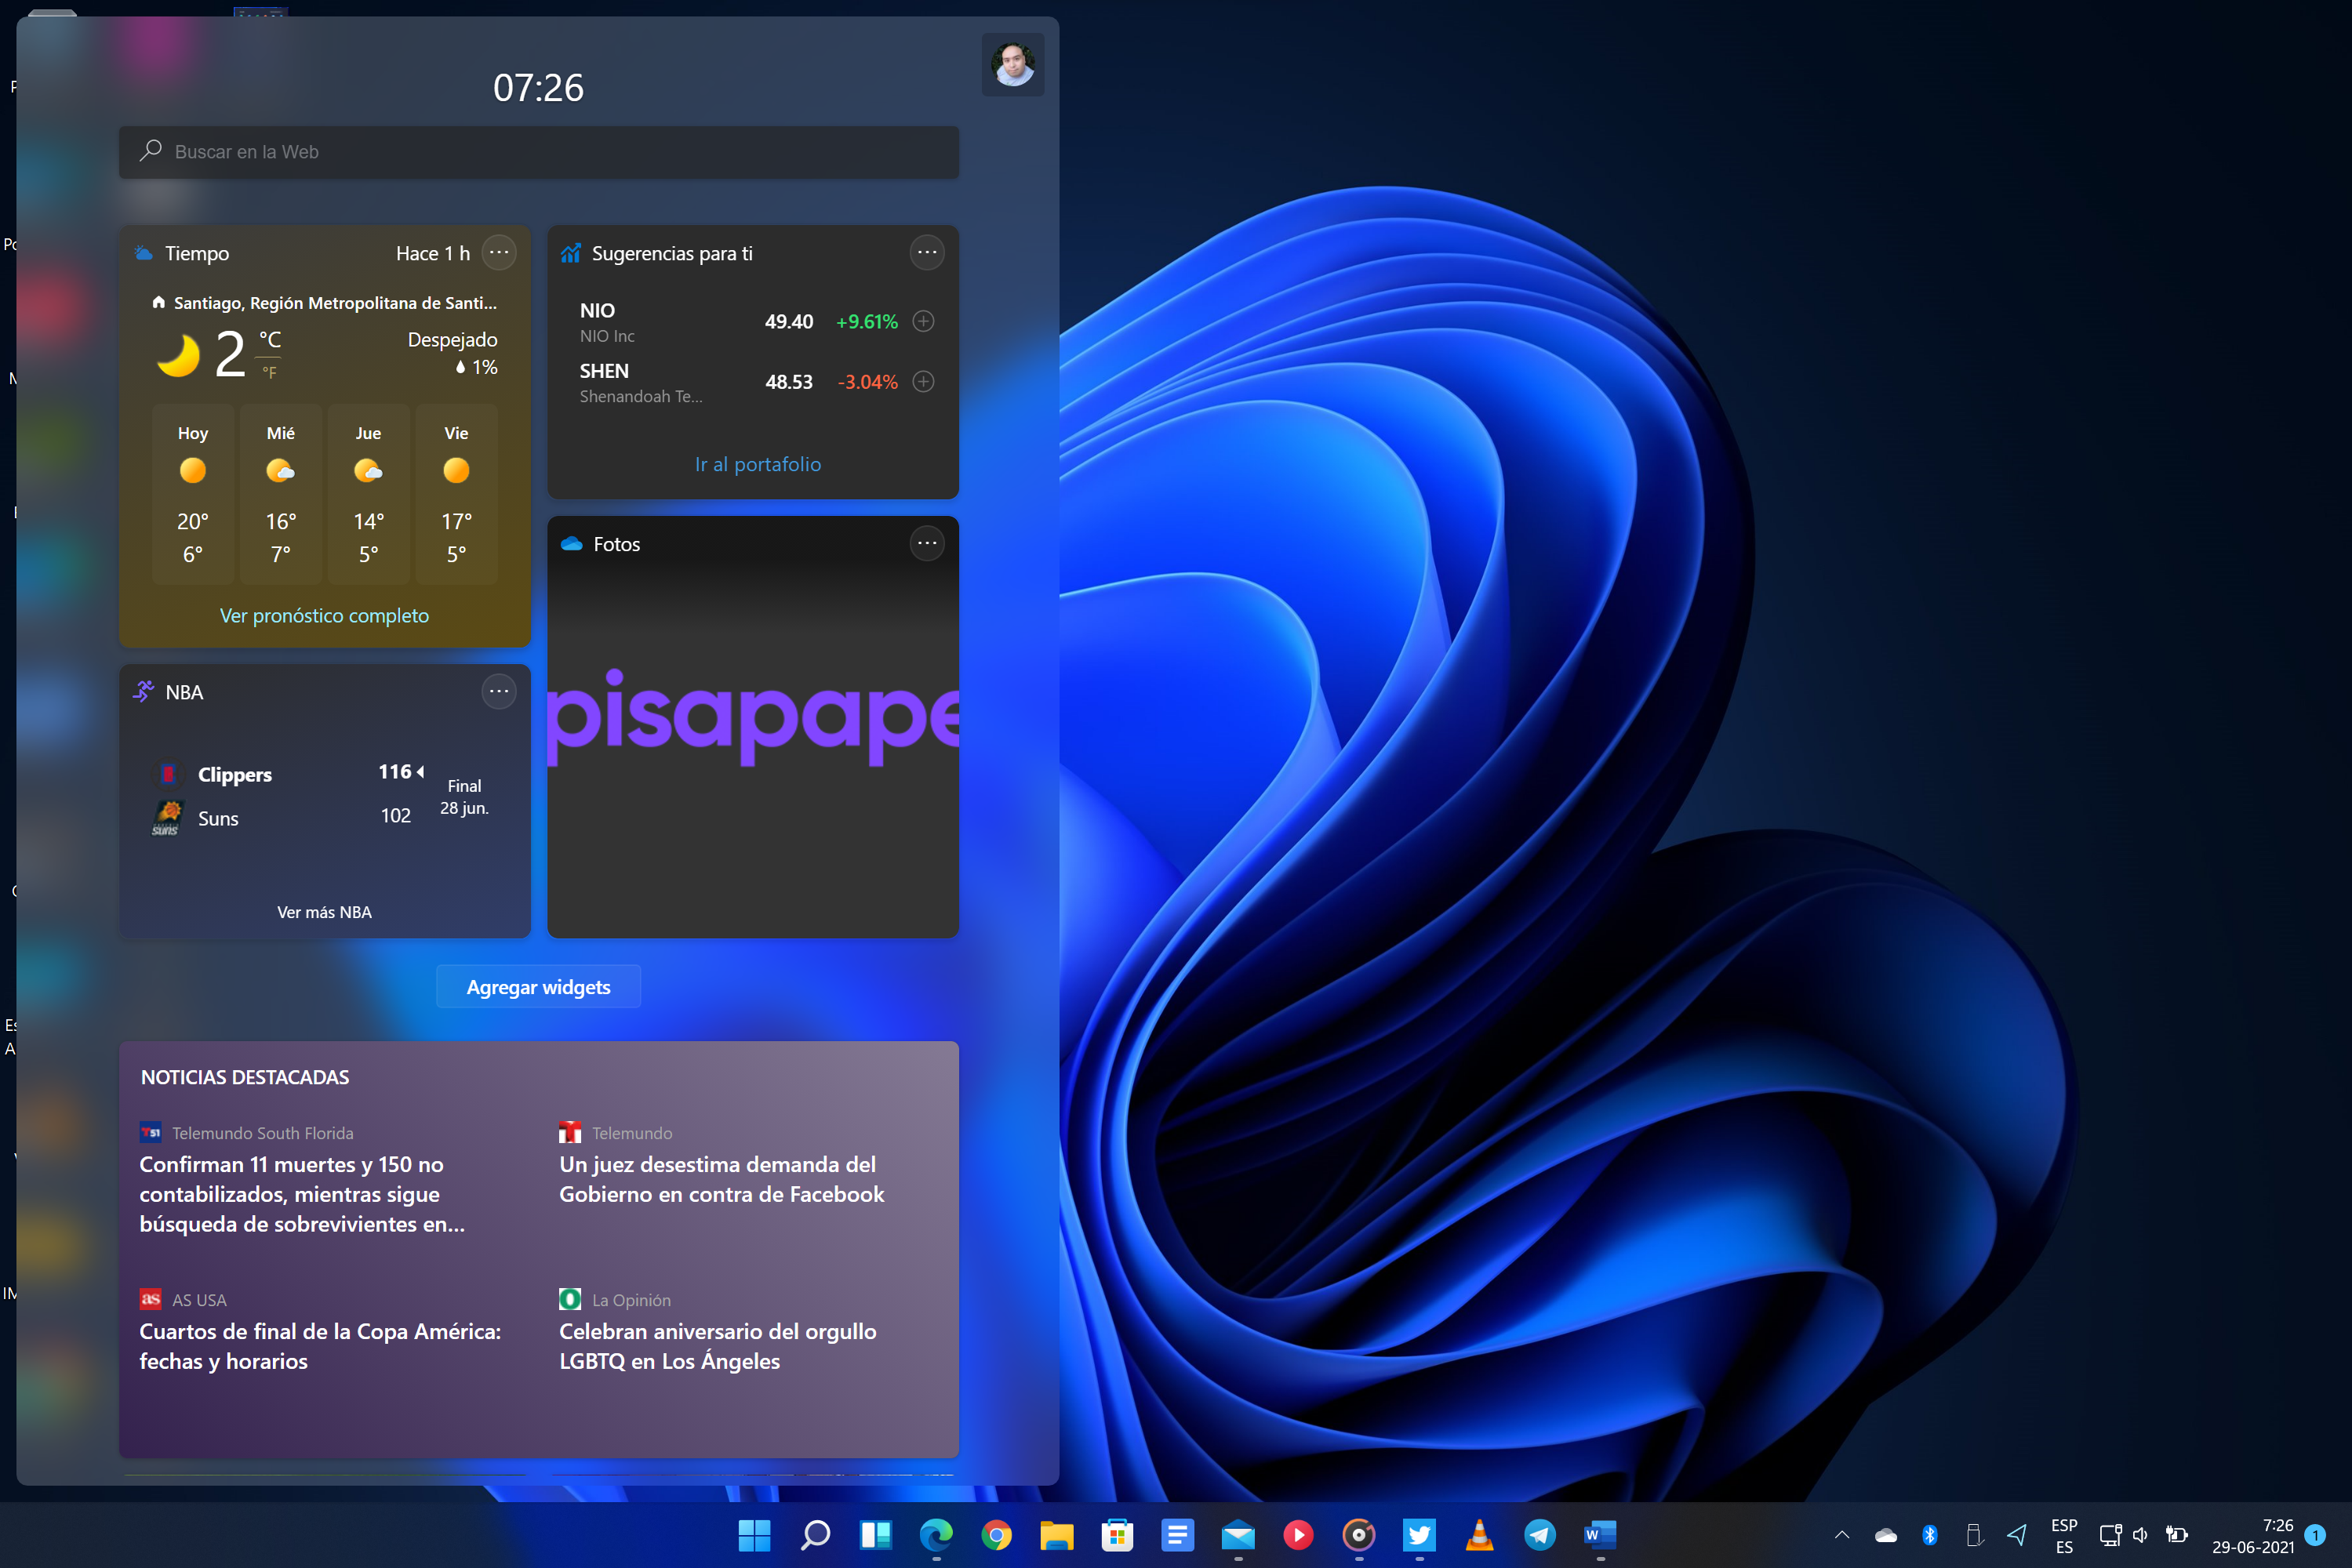Screen dimensions: 2352x1568
Task: Click the Agregar widgets button
Action: pos(538,986)
